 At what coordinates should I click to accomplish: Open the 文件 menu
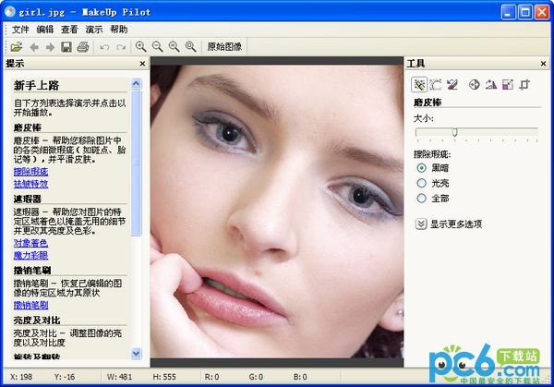tap(20, 30)
